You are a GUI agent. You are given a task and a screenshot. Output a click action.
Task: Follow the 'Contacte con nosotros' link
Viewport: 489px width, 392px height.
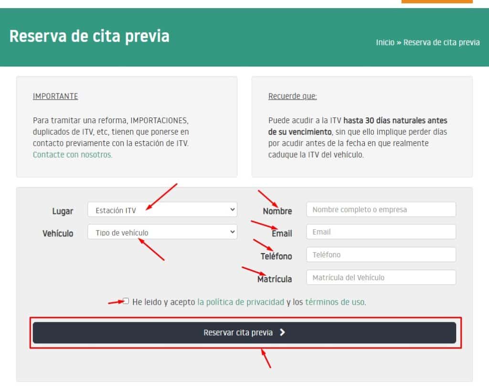[x=73, y=155]
